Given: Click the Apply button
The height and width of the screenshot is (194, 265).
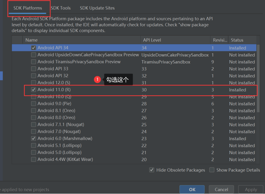Looking at the screenshot, I should tap(251, 190).
